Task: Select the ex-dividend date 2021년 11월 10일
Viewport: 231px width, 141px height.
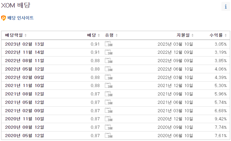Action: click(x=24, y=86)
